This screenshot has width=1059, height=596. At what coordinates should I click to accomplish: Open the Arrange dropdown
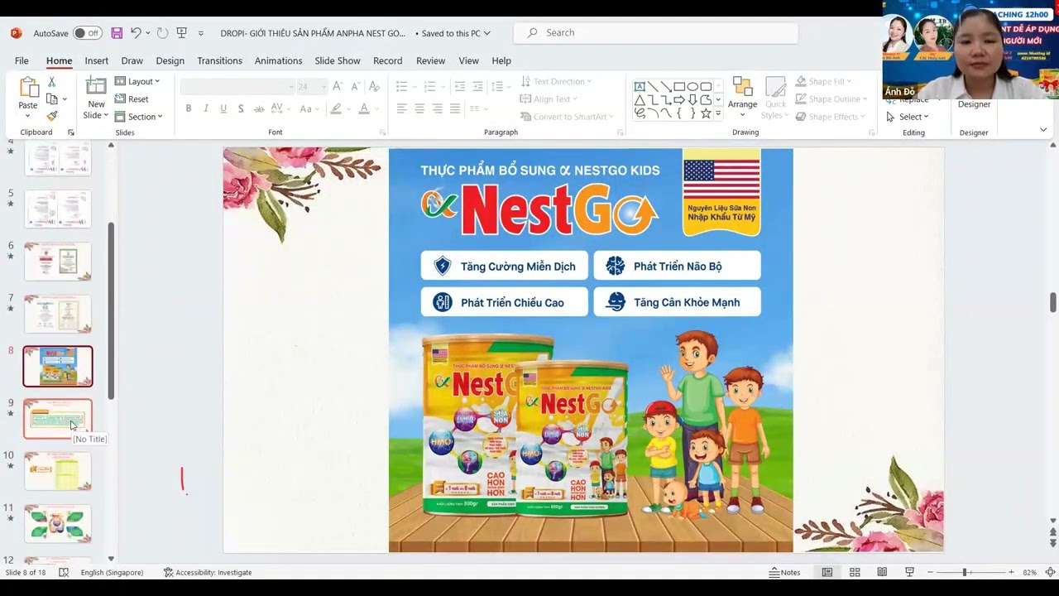click(x=742, y=98)
